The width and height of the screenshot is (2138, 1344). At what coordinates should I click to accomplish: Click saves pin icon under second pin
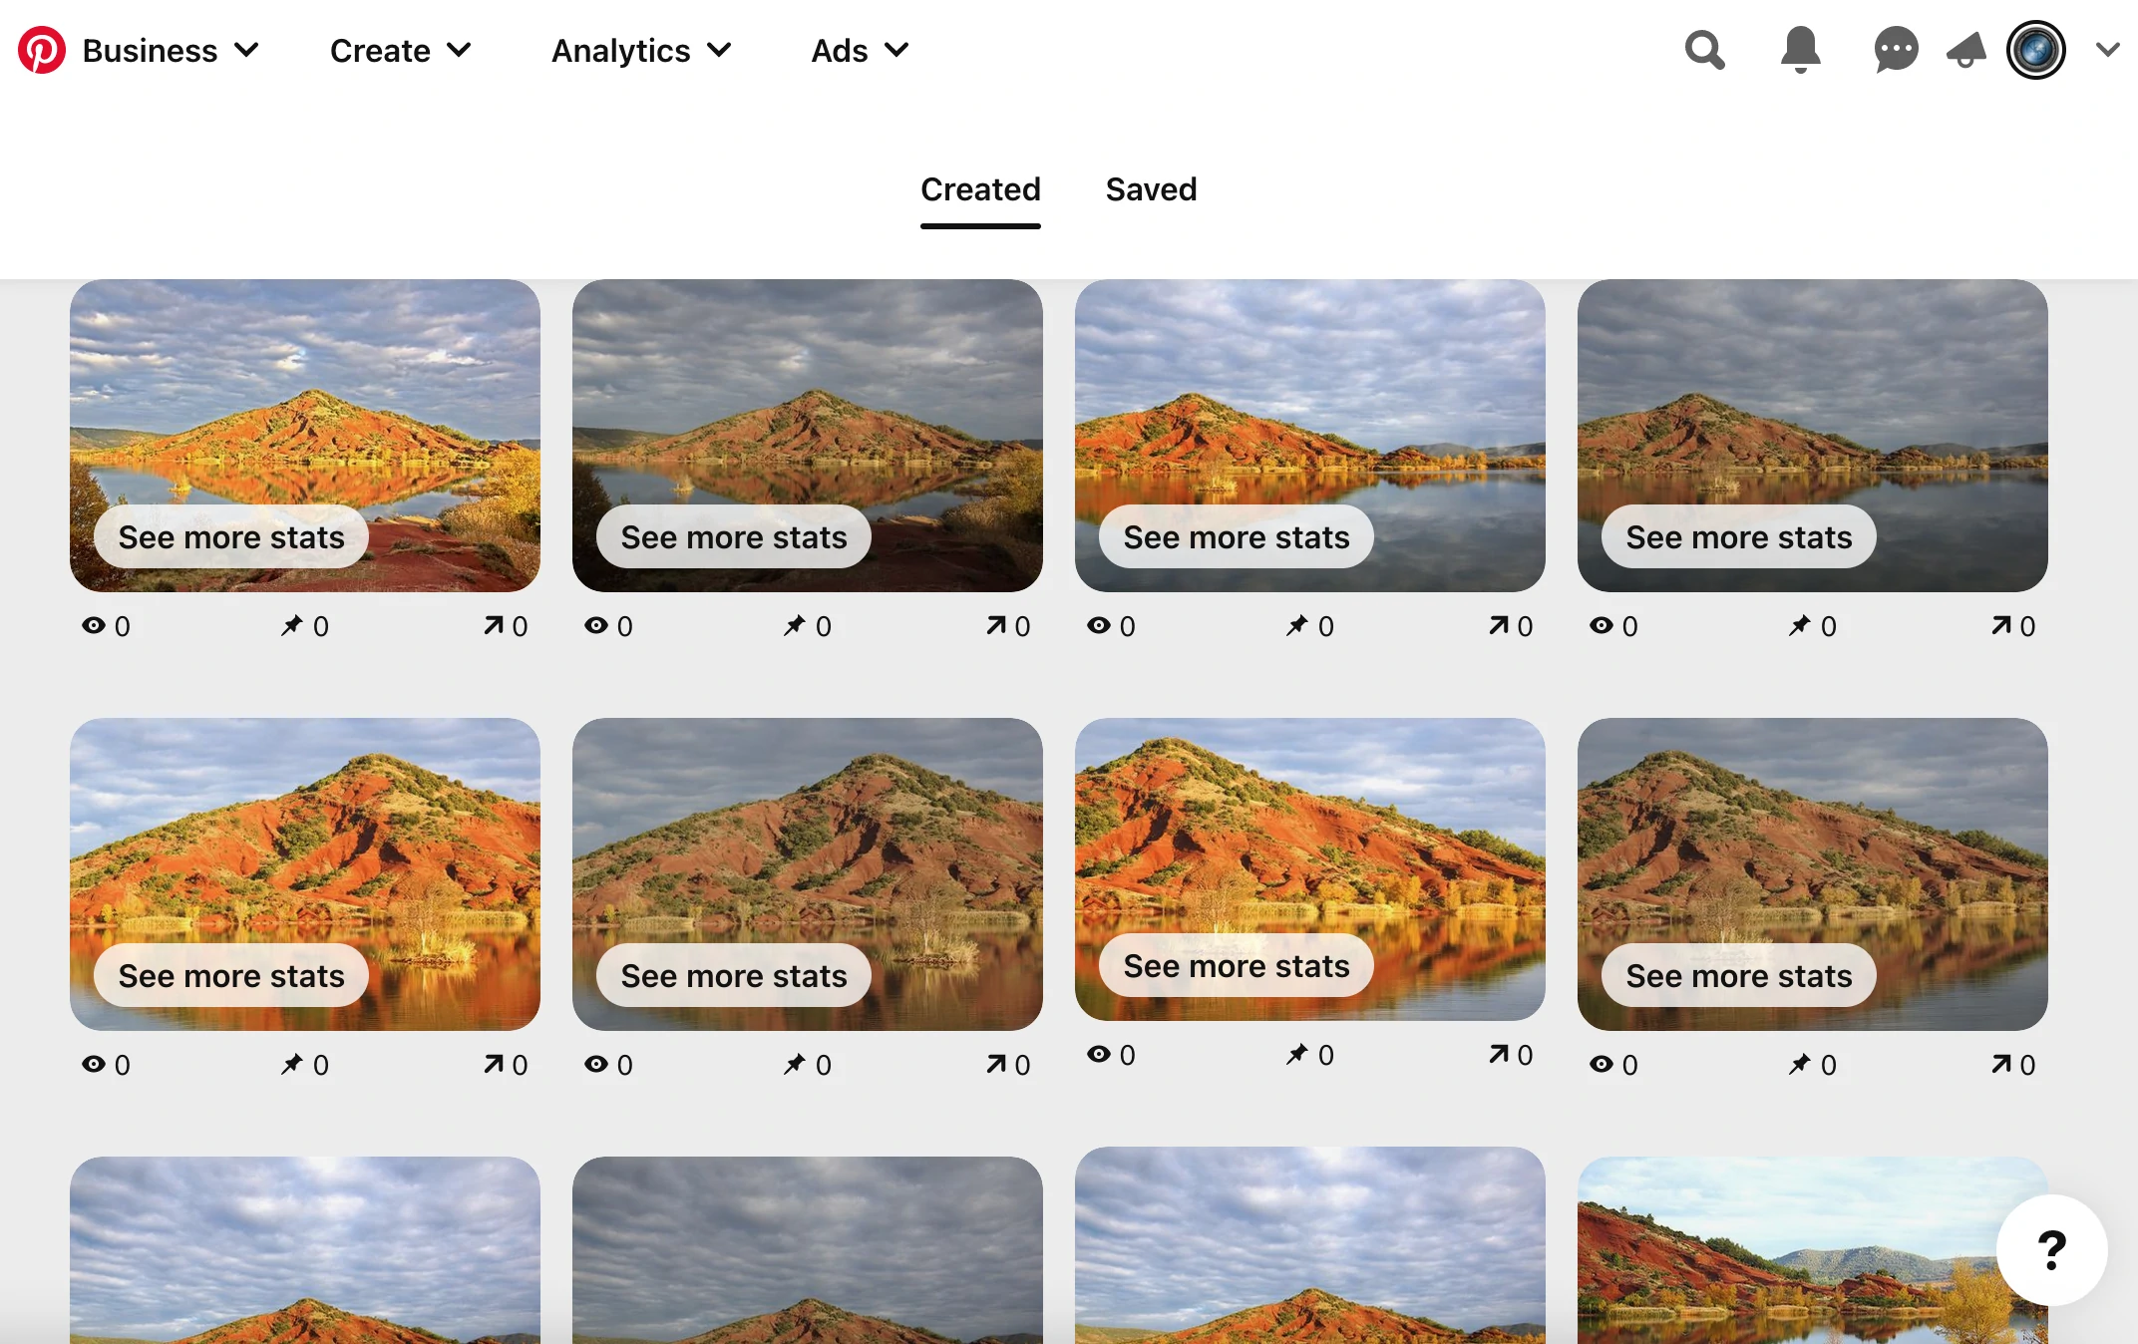pyautogui.click(x=794, y=626)
